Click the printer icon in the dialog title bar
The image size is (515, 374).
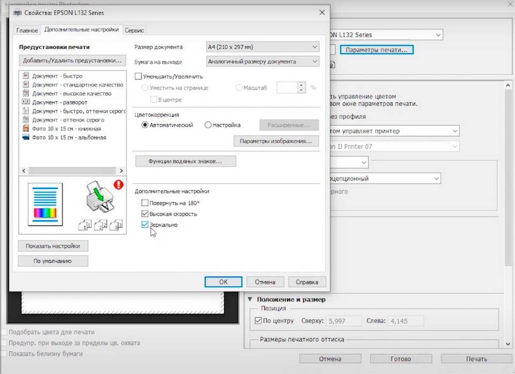[x=17, y=13]
